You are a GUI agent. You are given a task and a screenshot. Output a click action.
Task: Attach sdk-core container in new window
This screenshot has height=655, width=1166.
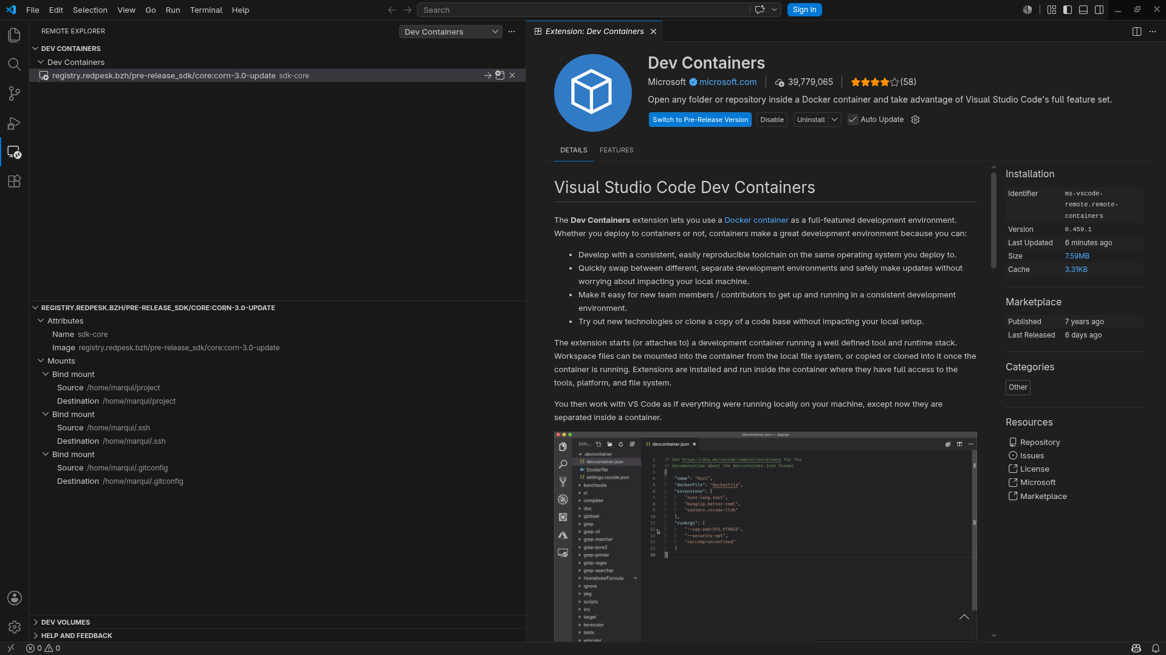click(x=500, y=76)
